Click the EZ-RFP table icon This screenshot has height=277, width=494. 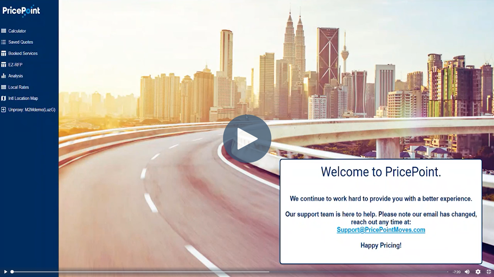[4, 65]
